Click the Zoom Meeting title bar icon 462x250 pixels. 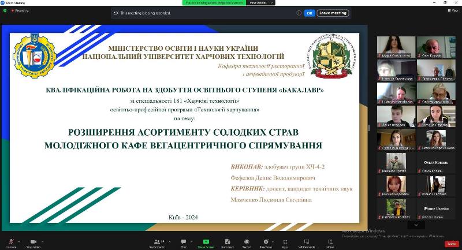coord(2,3)
